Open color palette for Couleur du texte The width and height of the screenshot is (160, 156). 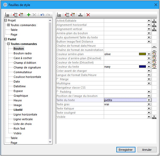point(154,67)
